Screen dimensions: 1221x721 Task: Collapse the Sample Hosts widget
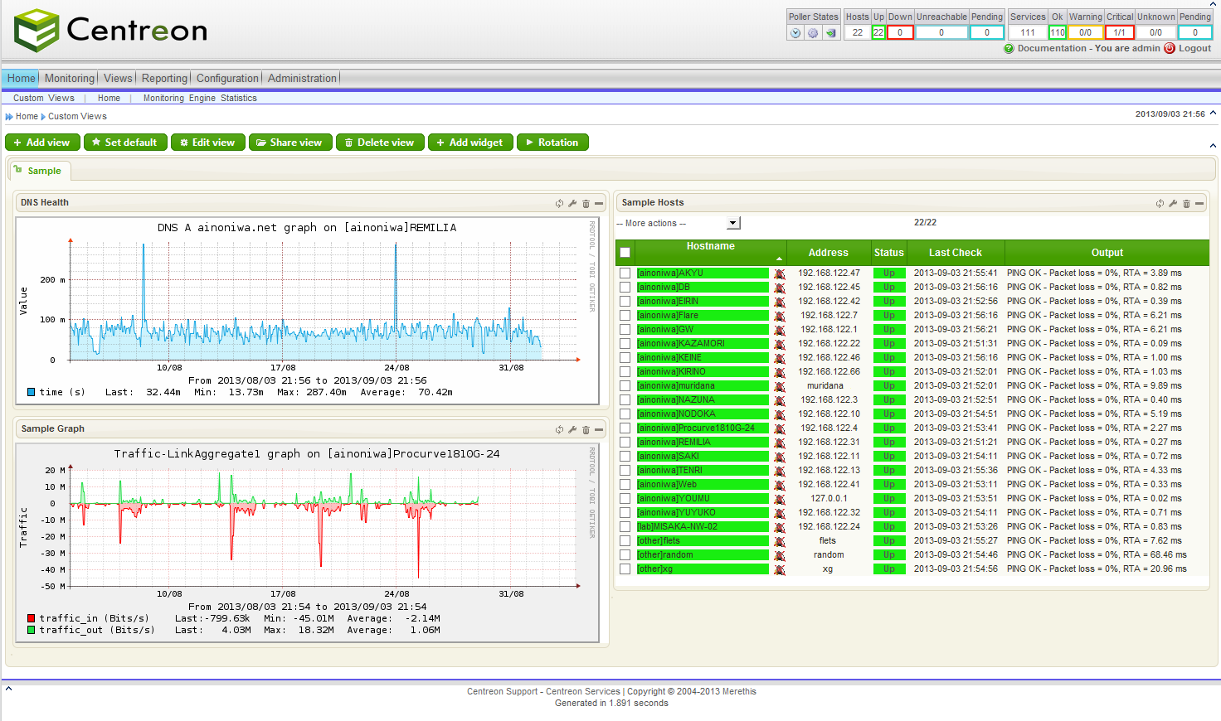(1199, 202)
